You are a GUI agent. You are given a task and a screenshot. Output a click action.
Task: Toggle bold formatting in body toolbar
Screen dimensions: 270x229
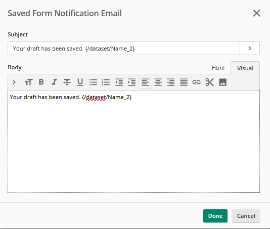pyautogui.click(x=41, y=82)
